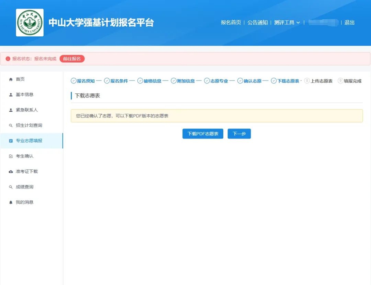Click the red warning icon in status bar
Viewport: 371px width, 285px height.
tap(8, 59)
